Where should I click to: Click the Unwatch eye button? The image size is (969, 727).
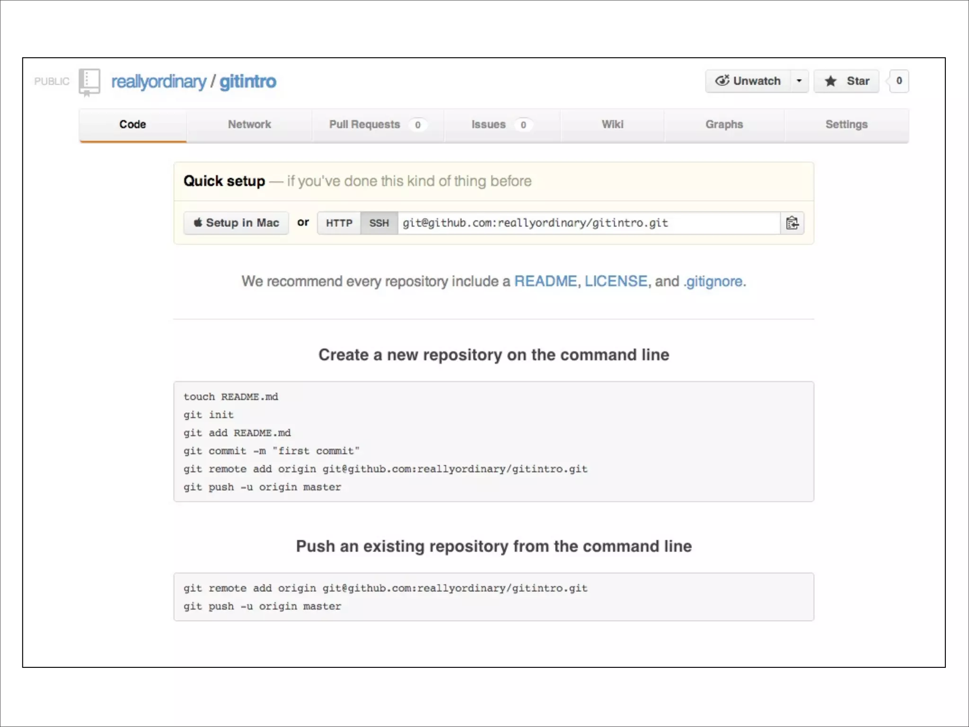pos(748,81)
